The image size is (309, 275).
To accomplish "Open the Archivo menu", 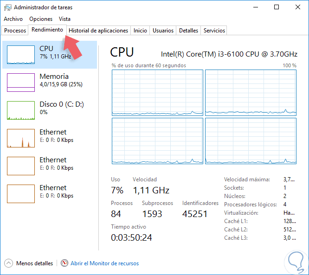I will [13, 19].
